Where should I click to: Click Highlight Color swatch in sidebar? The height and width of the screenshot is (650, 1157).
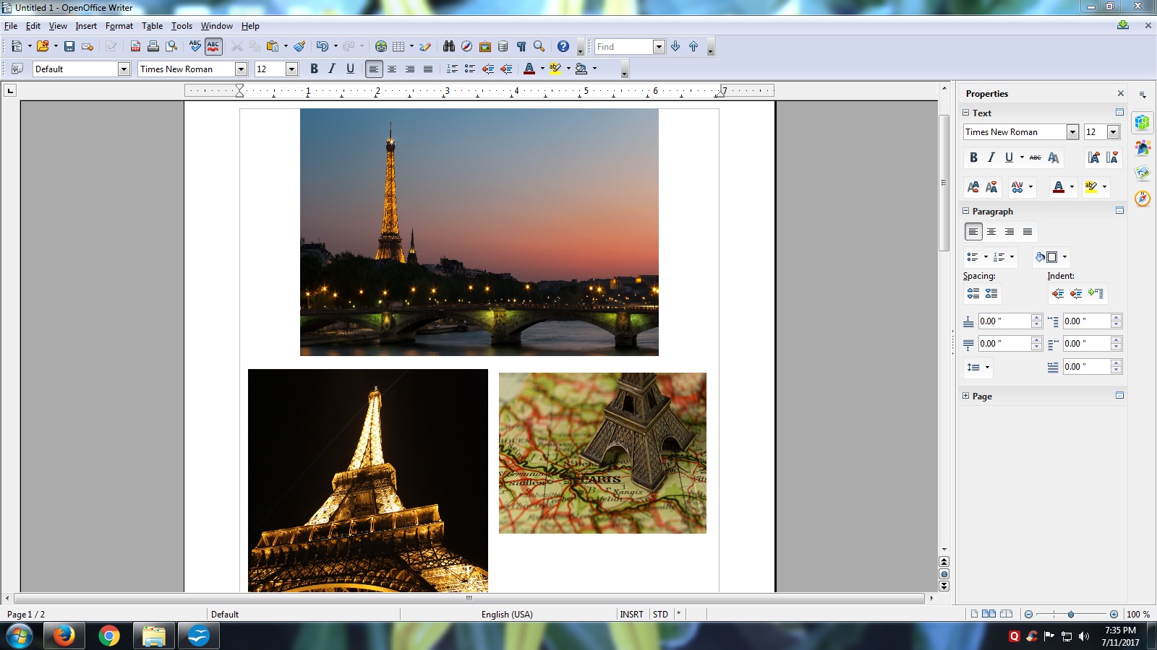tap(1091, 187)
